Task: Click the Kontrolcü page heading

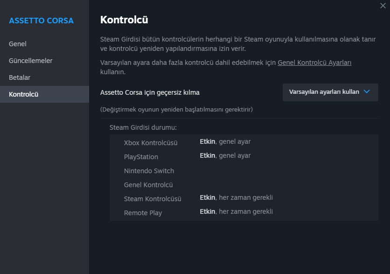Action: click(x=124, y=20)
